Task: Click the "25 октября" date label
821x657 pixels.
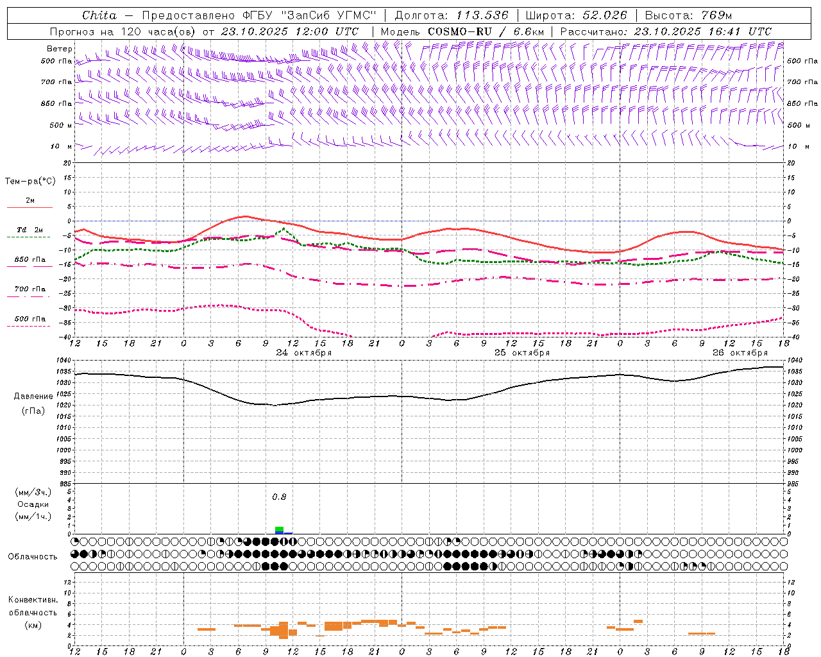Action: click(x=522, y=353)
